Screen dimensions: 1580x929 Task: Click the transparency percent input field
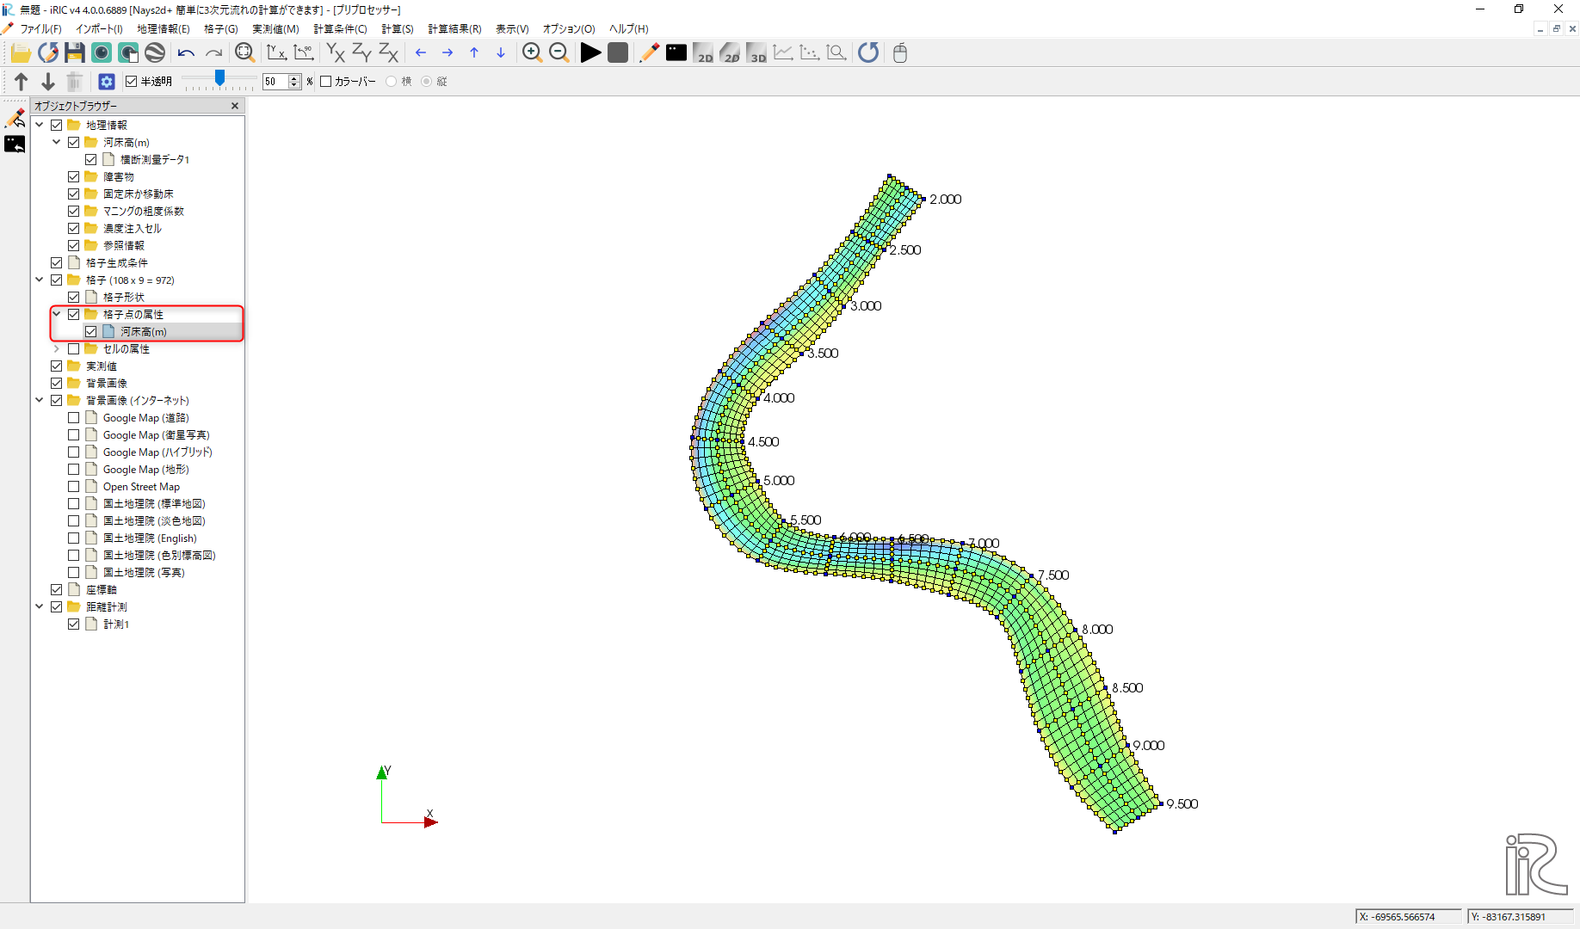[275, 82]
